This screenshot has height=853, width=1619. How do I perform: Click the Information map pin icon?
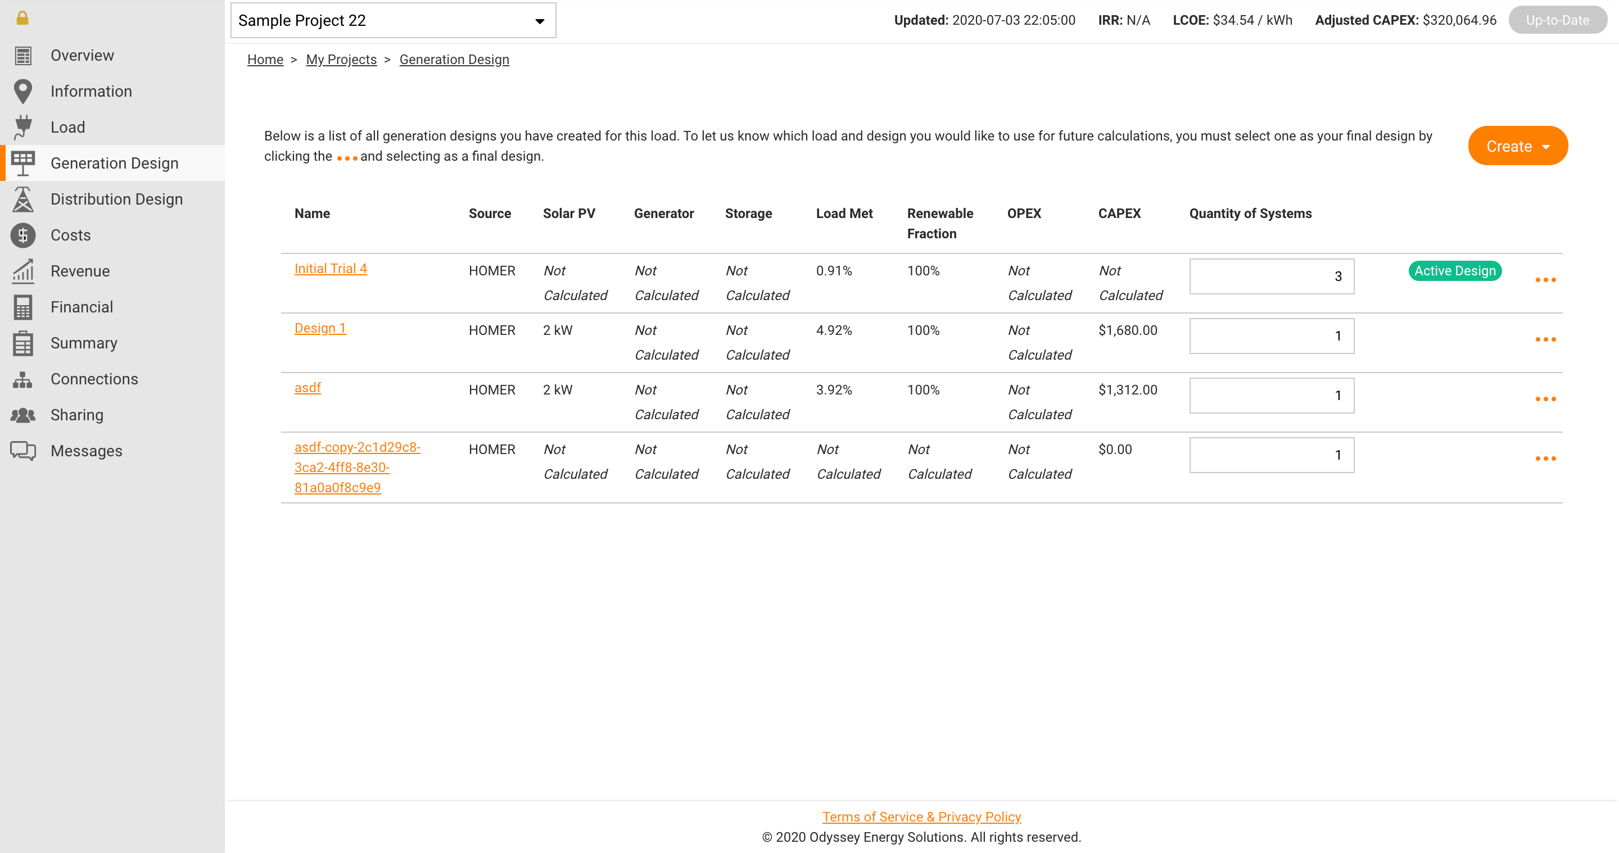tap(23, 91)
